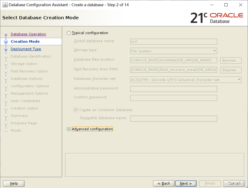This screenshot has width=248, height=188.
Task: Click the Finish step in sidebar
Action: pyautogui.click(x=16, y=130)
